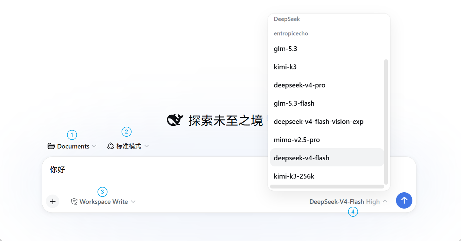Expand the 标准模式 mode selector
Image resolution: width=461 pixels, height=241 pixels.
coord(128,146)
